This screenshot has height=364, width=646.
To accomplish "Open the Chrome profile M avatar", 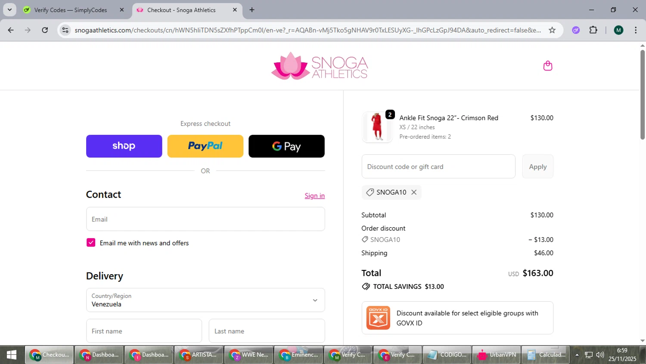I will (x=618, y=30).
